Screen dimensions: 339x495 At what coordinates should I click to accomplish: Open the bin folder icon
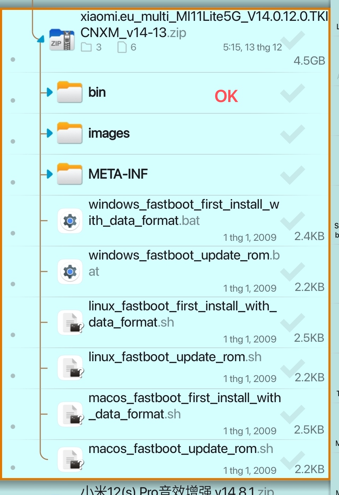(x=70, y=92)
